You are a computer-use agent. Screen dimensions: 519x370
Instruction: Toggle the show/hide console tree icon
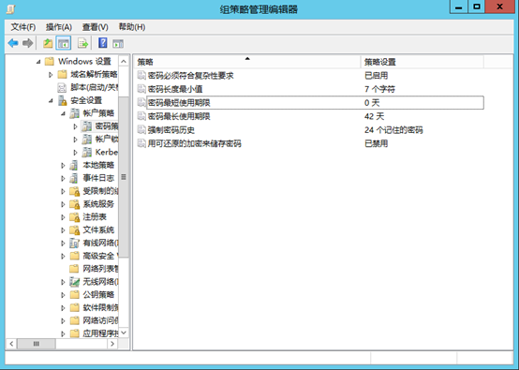[63, 43]
